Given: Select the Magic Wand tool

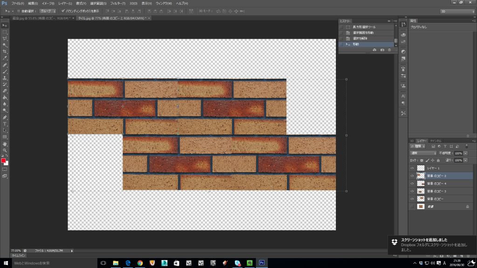Looking at the screenshot, I should [5, 45].
